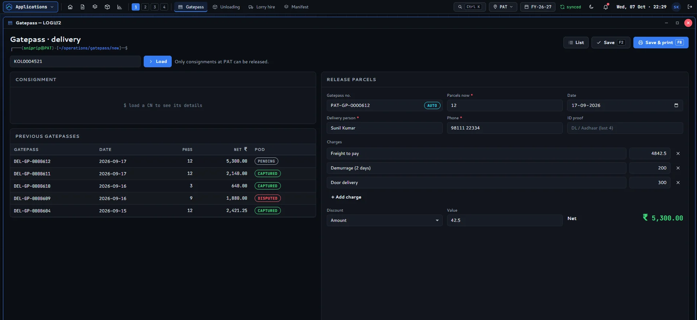
Task: Remove the Freight to pay charge
Action: (678, 153)
